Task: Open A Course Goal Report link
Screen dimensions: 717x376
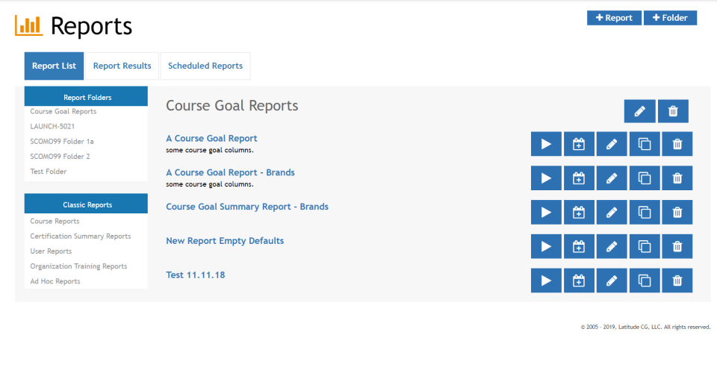Action: [x=211, y=139]
